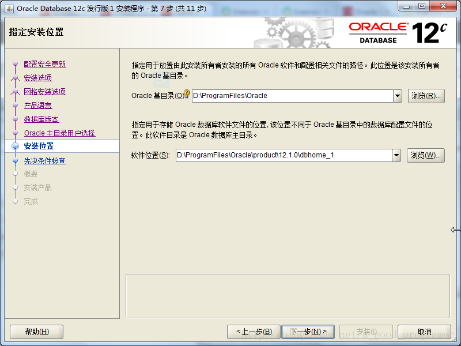Click the 软件位置 path field
Screen dimensions: 461x346
(x=284, y=155)
